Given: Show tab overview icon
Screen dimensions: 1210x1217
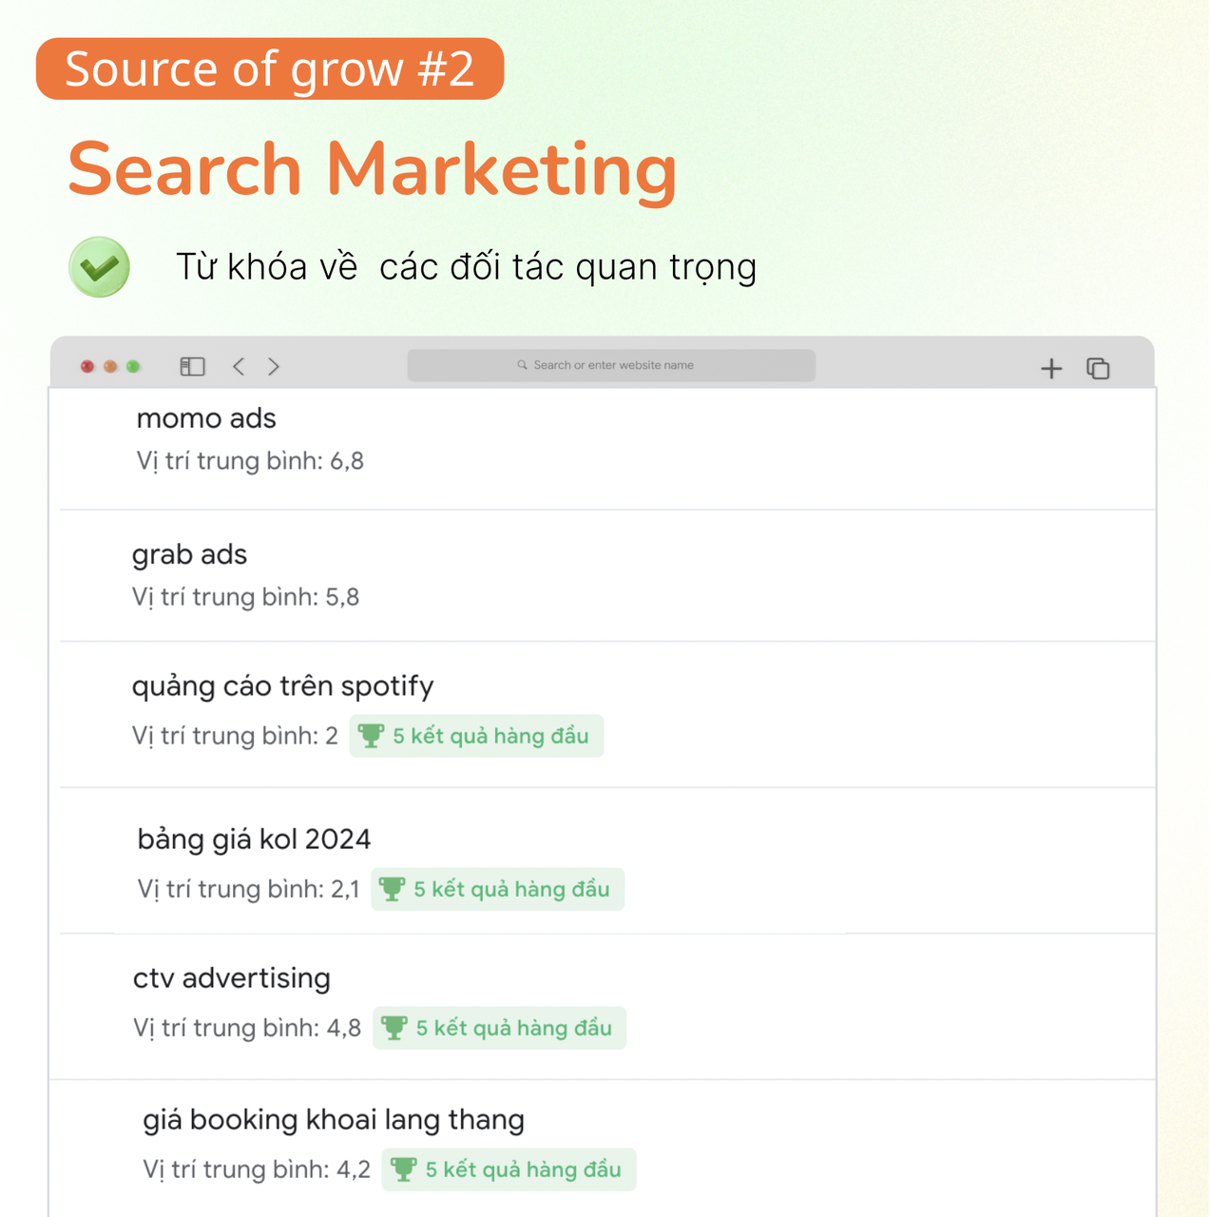Looking at the screenshot, I should pos(1098,368).
